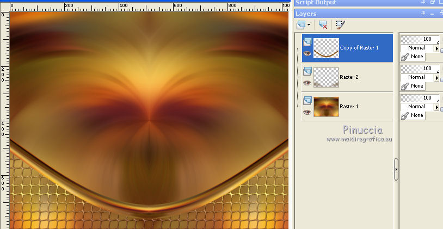
Task: Click the Script Output panel title
Action: tap(316, 3)
